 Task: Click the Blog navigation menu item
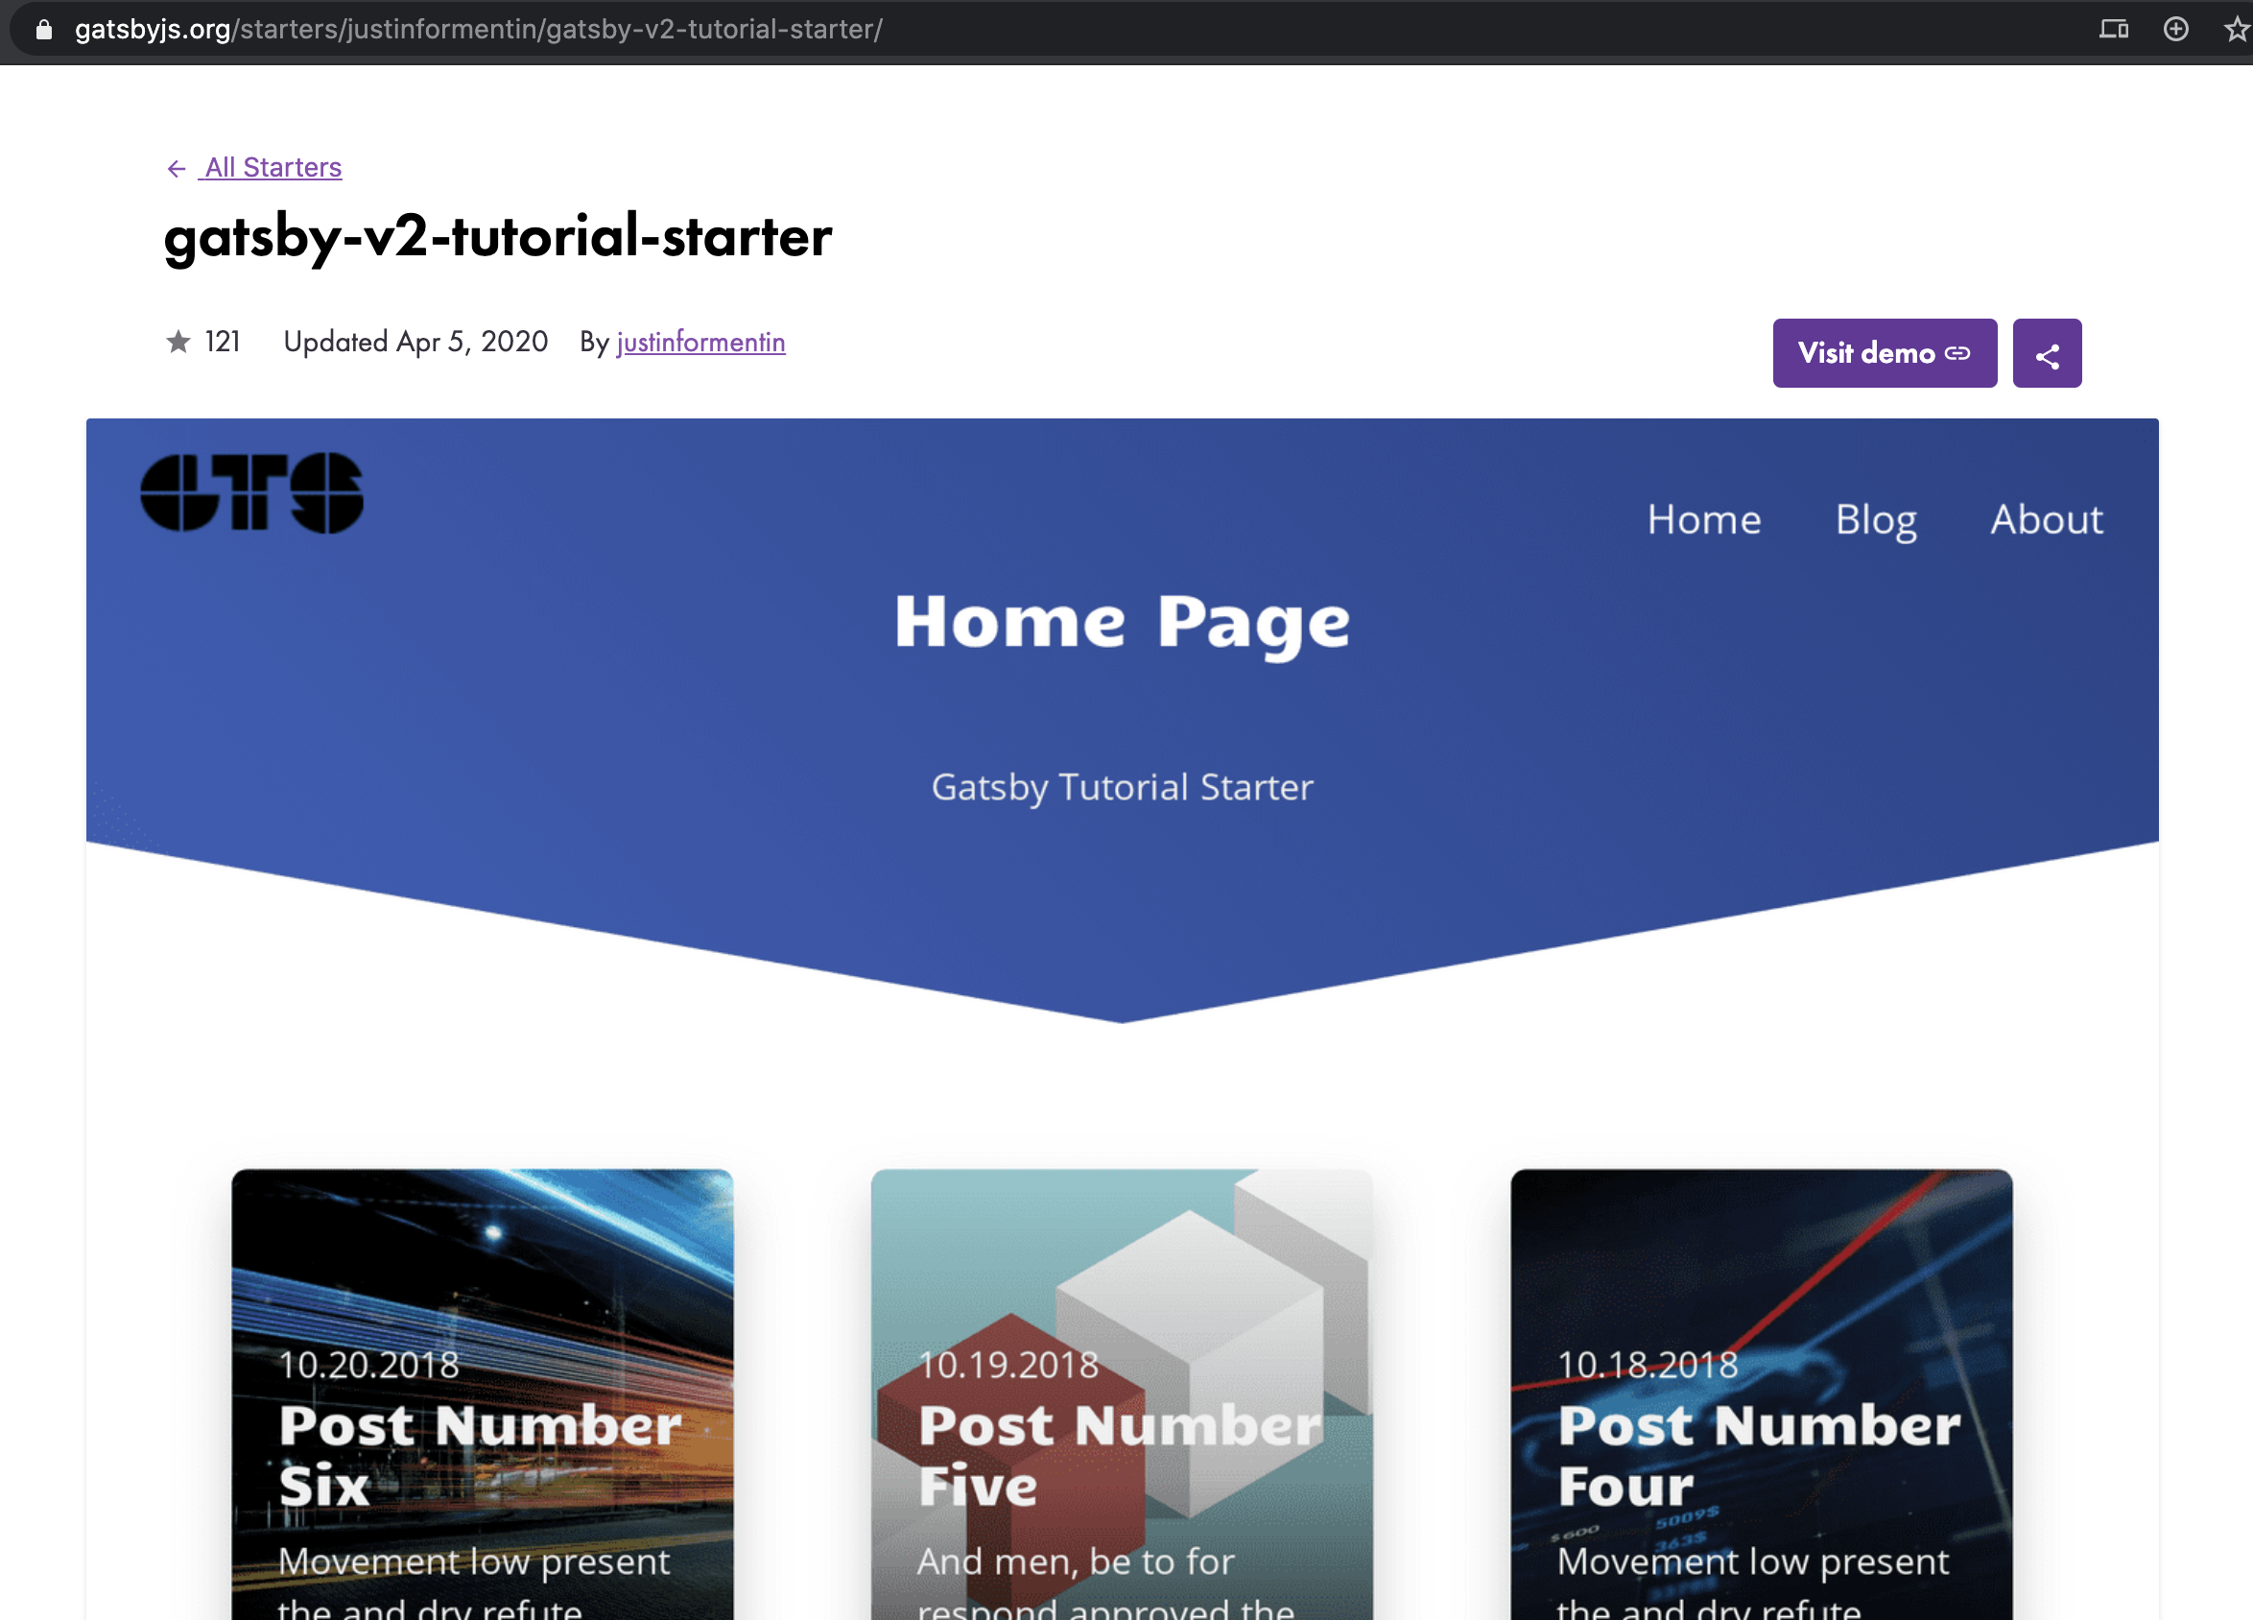(1875, 518)
